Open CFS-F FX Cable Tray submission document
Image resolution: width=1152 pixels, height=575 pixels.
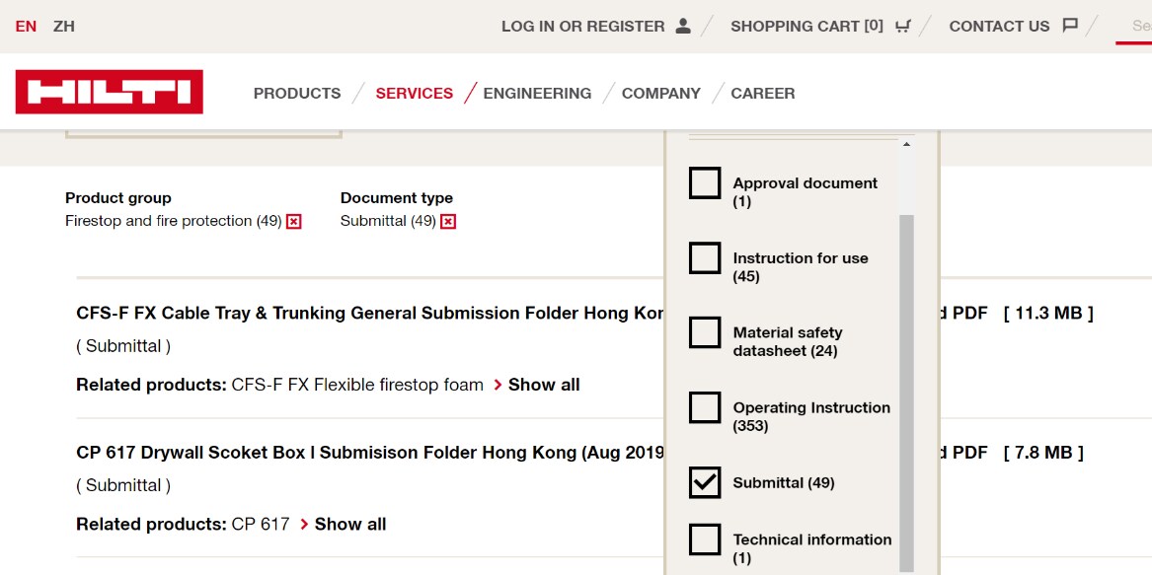tap(369, 314)
